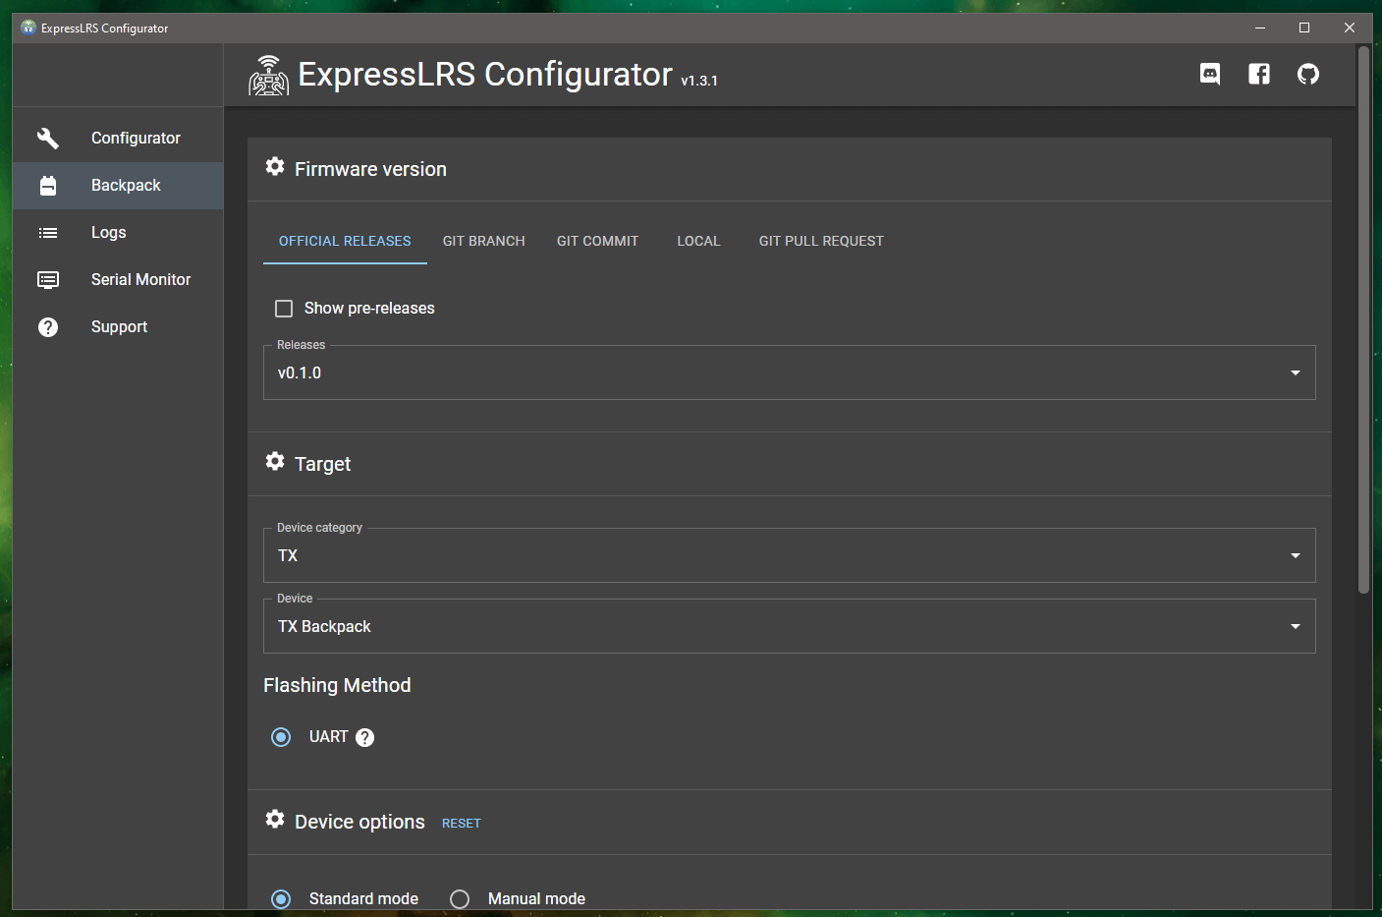Viewport: 1382px width, 917px height.
Task: Click the ExpressLRS drone logo in header
Action: pos(268,76)
